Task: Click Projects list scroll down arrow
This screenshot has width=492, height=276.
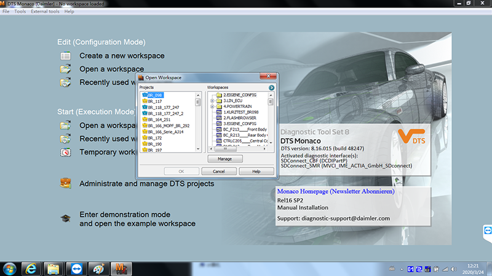Action: pos(198,149)
